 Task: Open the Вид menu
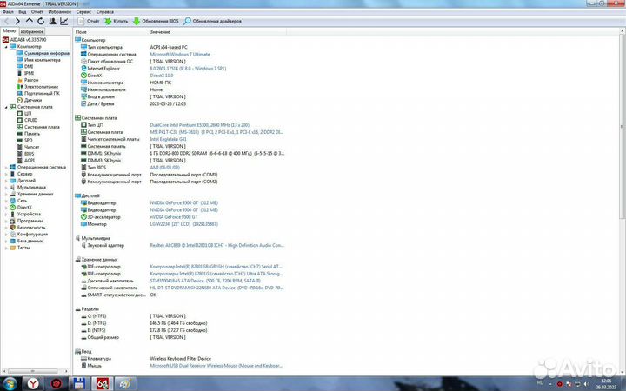pos(23,12)
